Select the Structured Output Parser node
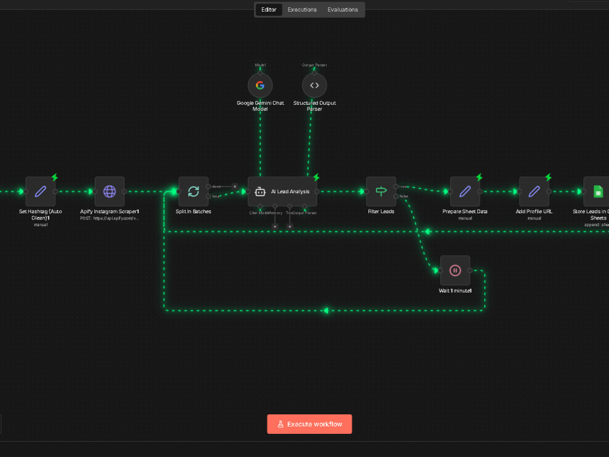The image size is (609, 457). click(x=315, y=85)
